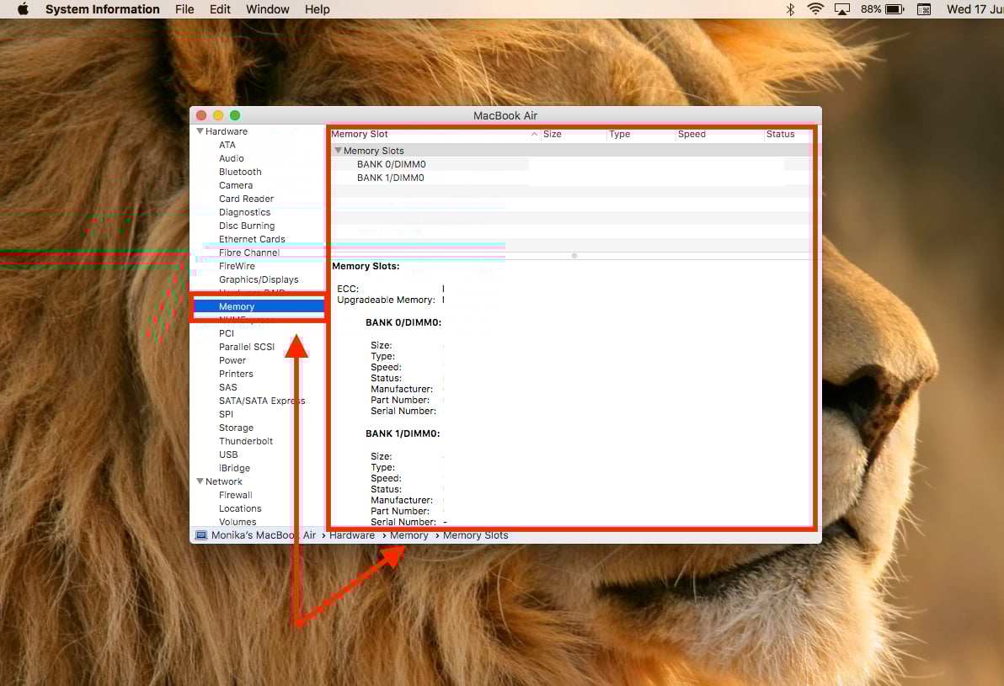Image resolution: width=1004 pixels, height=686 pixels.
Task: Open the Window menu
Action: click(x=268, y=9)
